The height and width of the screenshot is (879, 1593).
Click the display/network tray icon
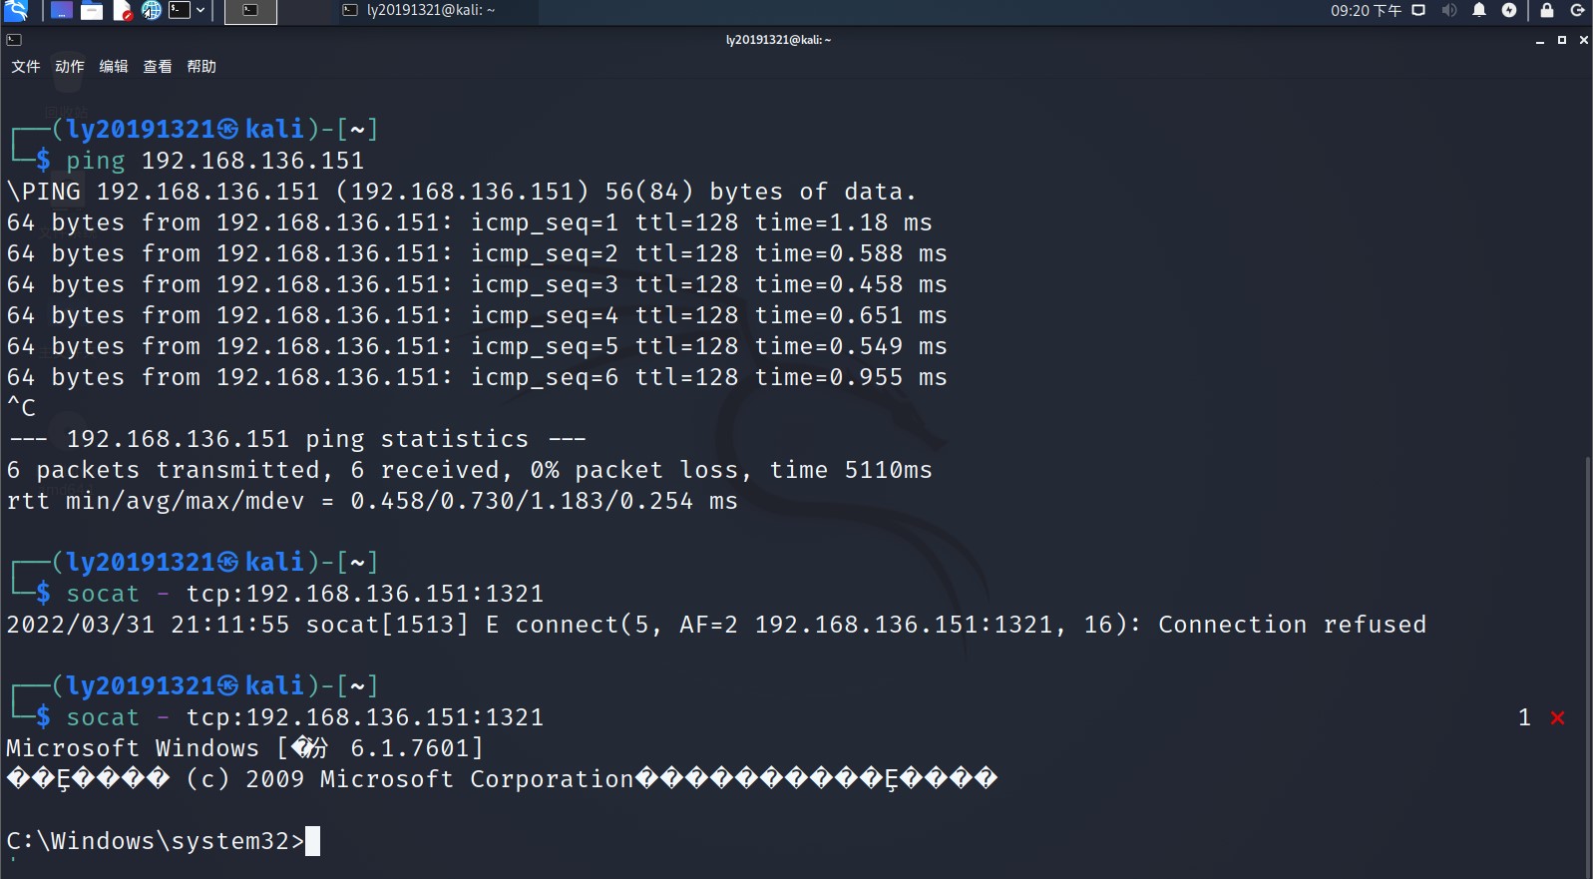coord(1418,11)
